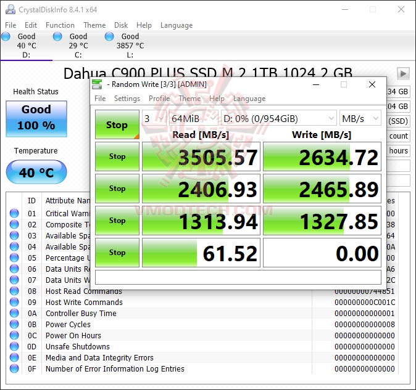Viewport: 416px width, 390px height.
Task: Click the Good 100 % health status button
Action: [36, 119]
